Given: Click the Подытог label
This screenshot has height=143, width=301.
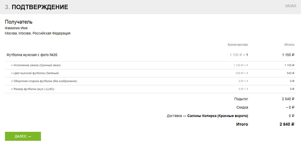Looking at the screenshot, I should (241, 99).
